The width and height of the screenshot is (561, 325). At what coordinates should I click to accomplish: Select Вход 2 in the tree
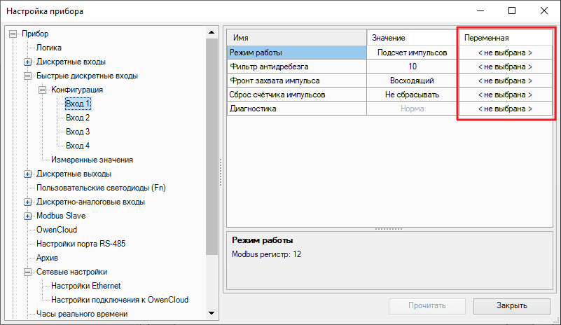pos(77,118)
